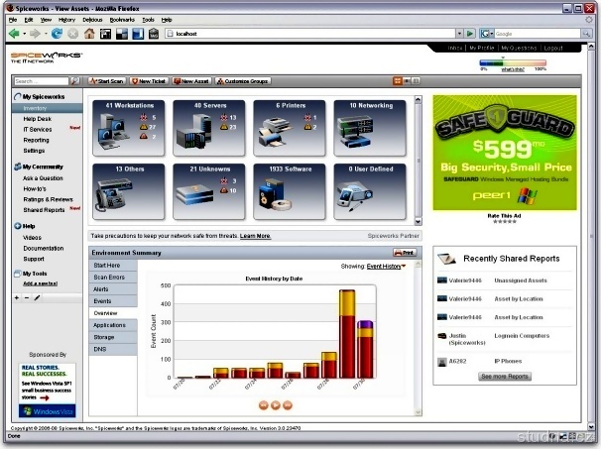
Task: Click the minus icon under My Tools
Action: tap(27, 297)
